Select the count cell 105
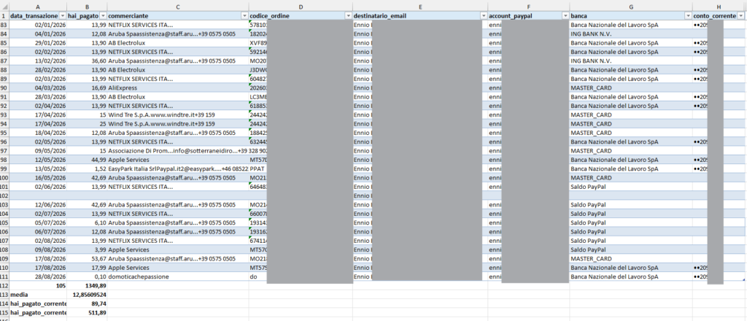The image size is (747, 321). [x=38, y=286]
